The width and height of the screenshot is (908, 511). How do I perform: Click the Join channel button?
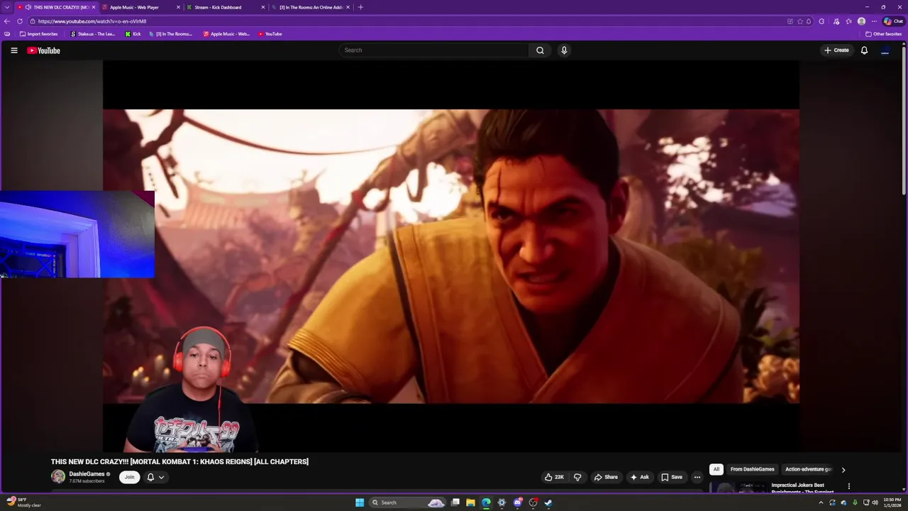tap(129, 477)
